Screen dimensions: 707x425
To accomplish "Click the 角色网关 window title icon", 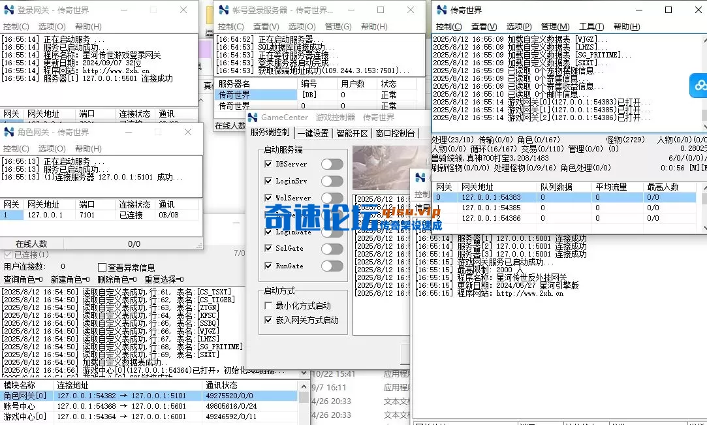I will pos(9,132).
